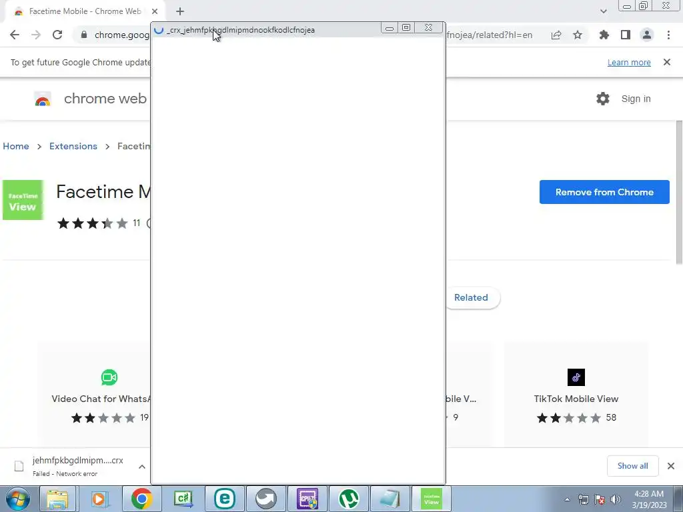Click Show all downloads button
683x512 pixels.
click(632, 466)
